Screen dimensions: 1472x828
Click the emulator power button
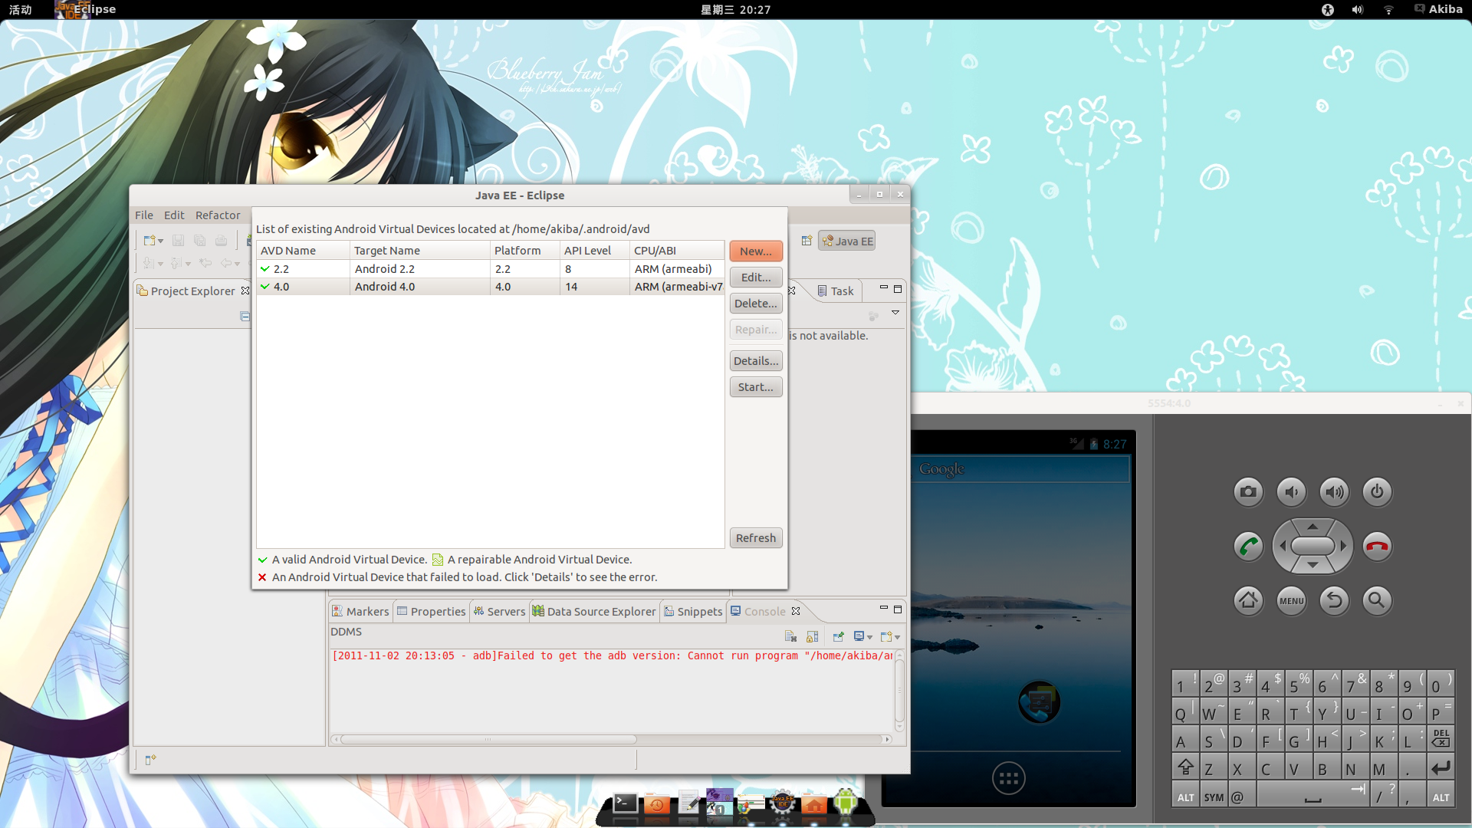tap(1377, 492)
